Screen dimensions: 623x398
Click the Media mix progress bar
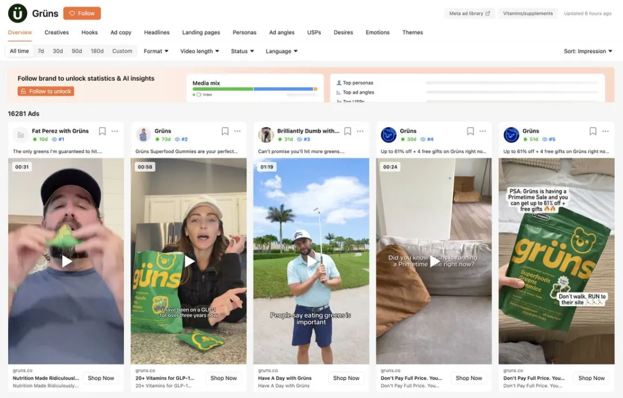(x=255, y=89)
